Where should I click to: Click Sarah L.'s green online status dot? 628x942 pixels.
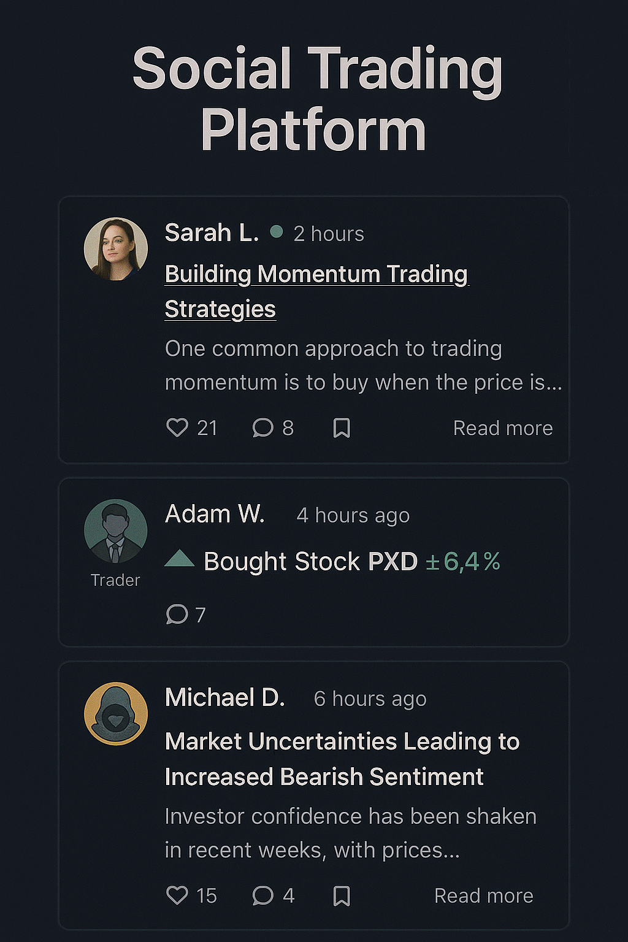point(277,231)
